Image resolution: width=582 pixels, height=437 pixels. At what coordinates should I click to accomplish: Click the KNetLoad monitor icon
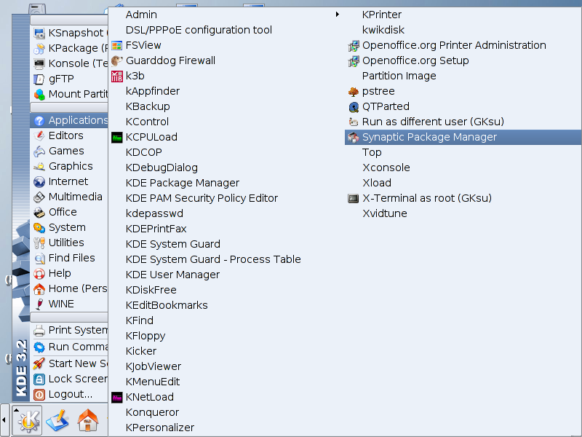click(x=116, y=397)
